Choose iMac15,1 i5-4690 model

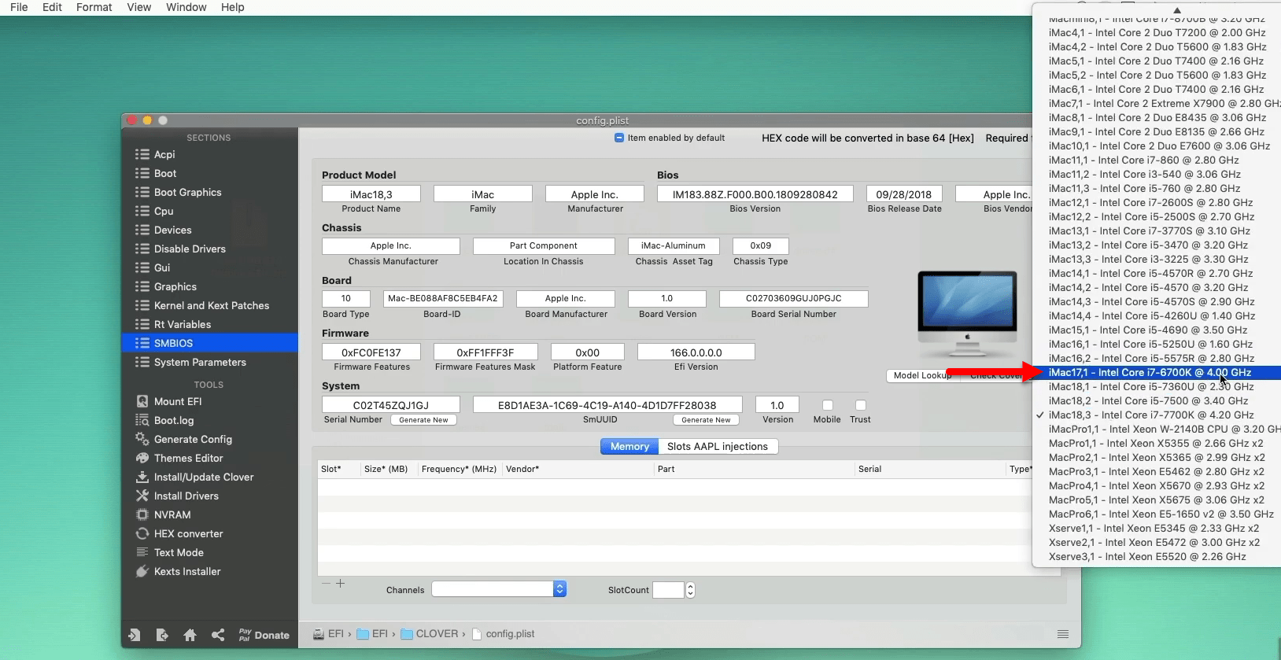point(1157,330)
